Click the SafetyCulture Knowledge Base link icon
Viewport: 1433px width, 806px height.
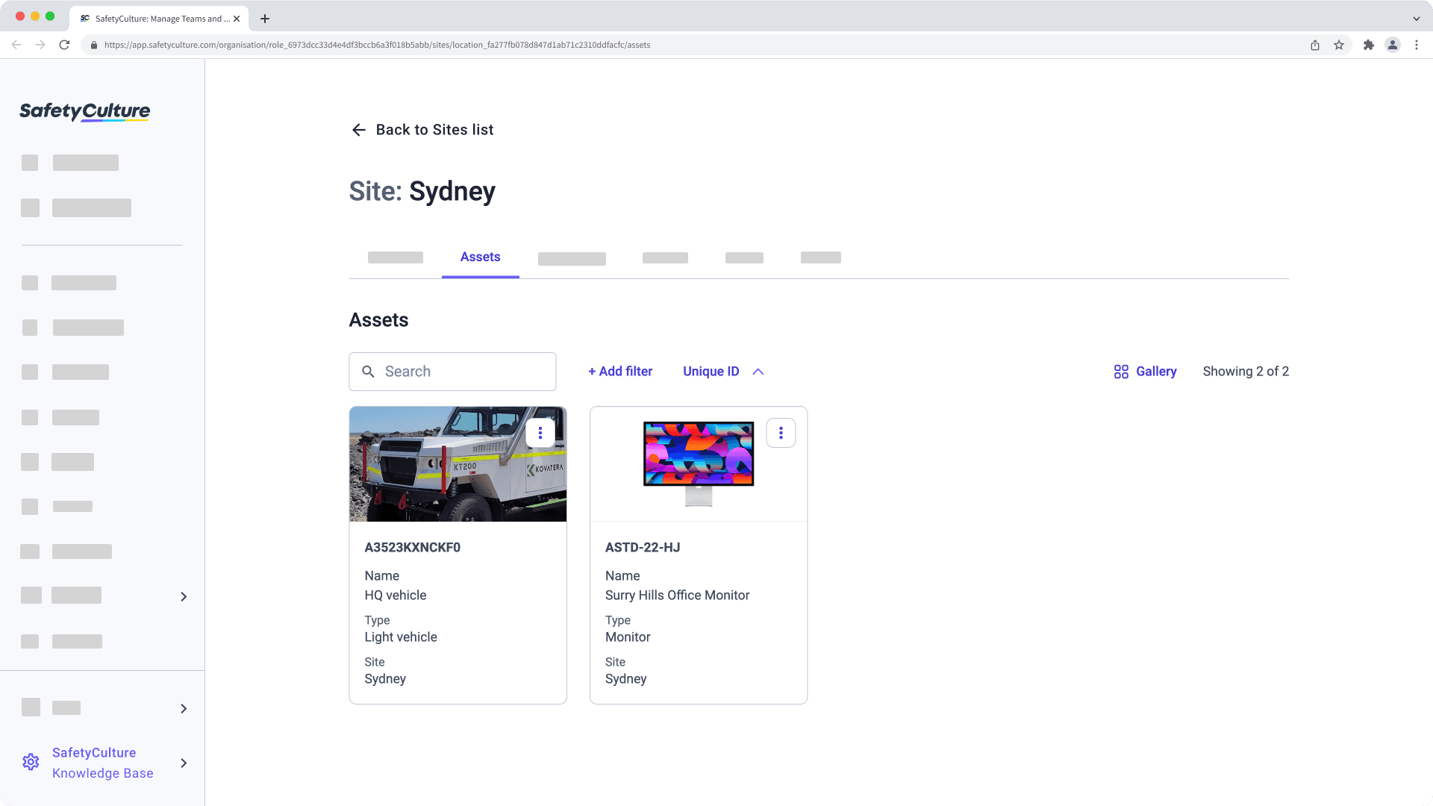(31, 763)
